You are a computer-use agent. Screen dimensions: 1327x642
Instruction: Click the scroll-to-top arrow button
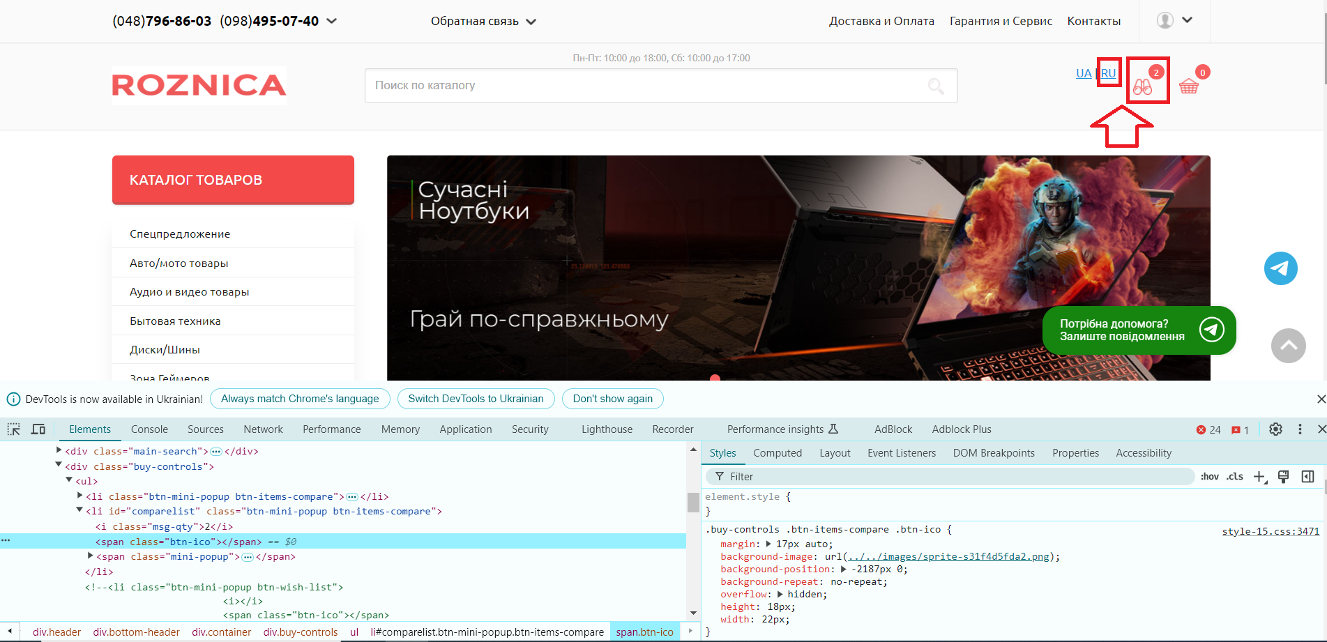[1288, 346]
